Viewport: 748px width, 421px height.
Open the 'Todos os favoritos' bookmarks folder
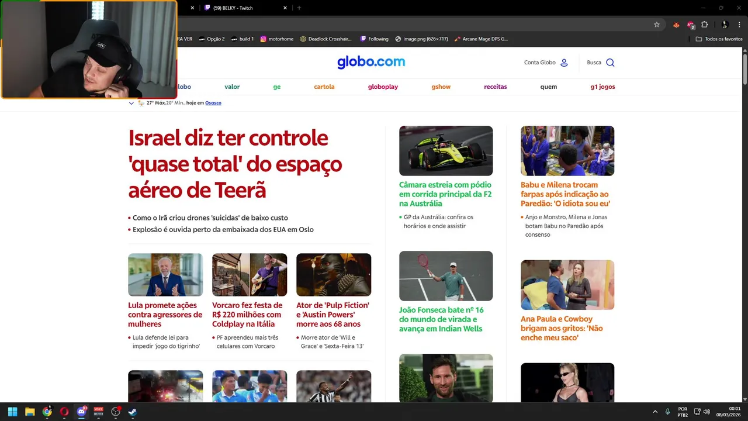coord(719,39)
